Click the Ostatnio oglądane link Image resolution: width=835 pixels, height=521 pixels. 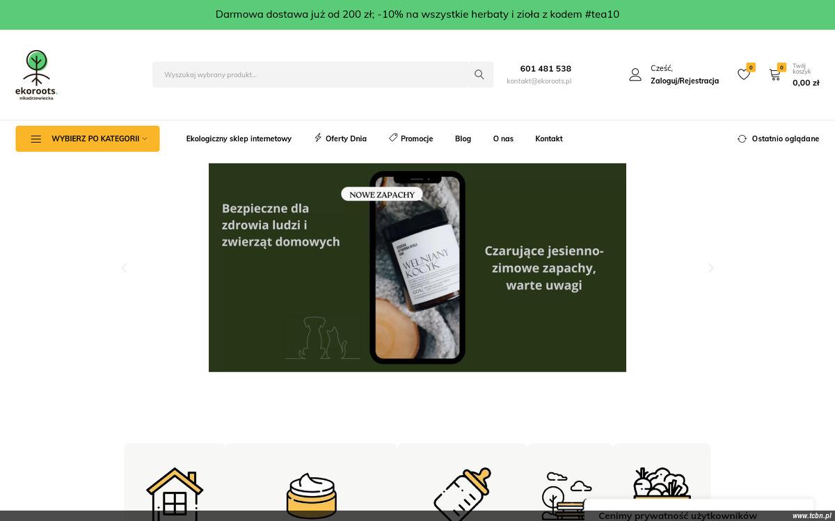[x=786, y=139]
